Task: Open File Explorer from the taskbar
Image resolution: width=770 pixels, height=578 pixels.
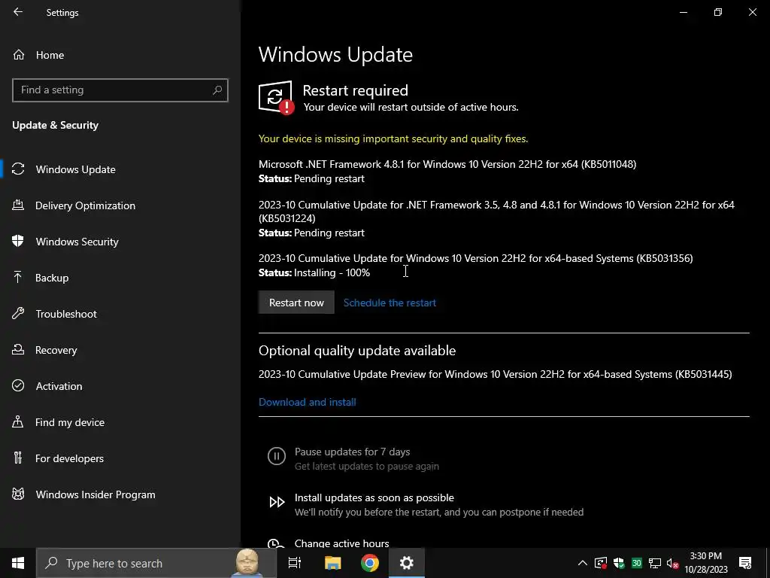Action: 332,563
